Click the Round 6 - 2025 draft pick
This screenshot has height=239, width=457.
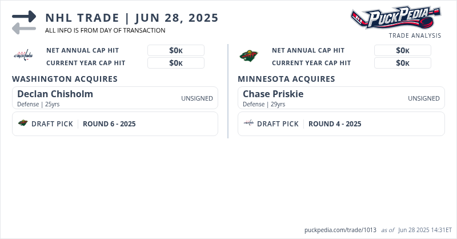[x=109, y=124]
